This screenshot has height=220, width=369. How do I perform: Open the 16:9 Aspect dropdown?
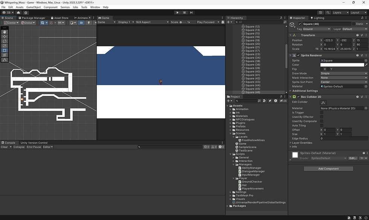pos(152,22)
